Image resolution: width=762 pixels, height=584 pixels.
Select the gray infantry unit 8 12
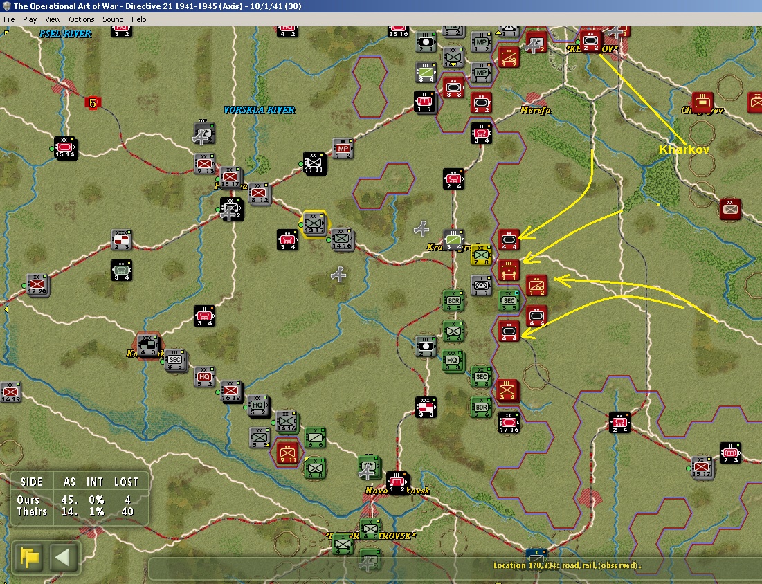click(259, 193)
